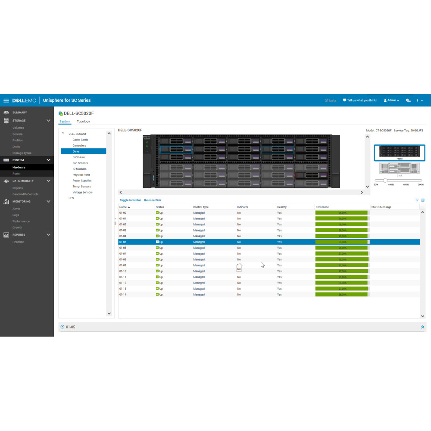Click Release Disk link

coord(153,200)
